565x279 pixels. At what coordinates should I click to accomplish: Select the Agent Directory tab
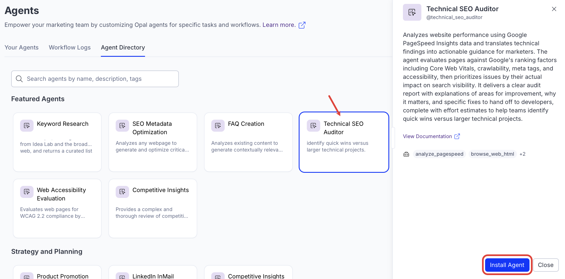[123, 48]
